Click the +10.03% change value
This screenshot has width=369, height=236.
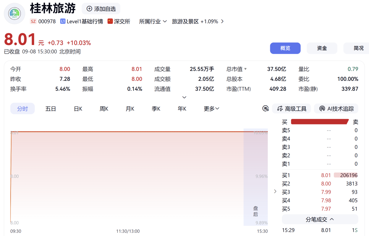click(x=79, y=43)
